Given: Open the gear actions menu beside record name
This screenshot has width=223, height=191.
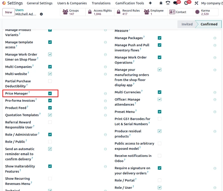Looking at the screenshot, I should [41, 14].
